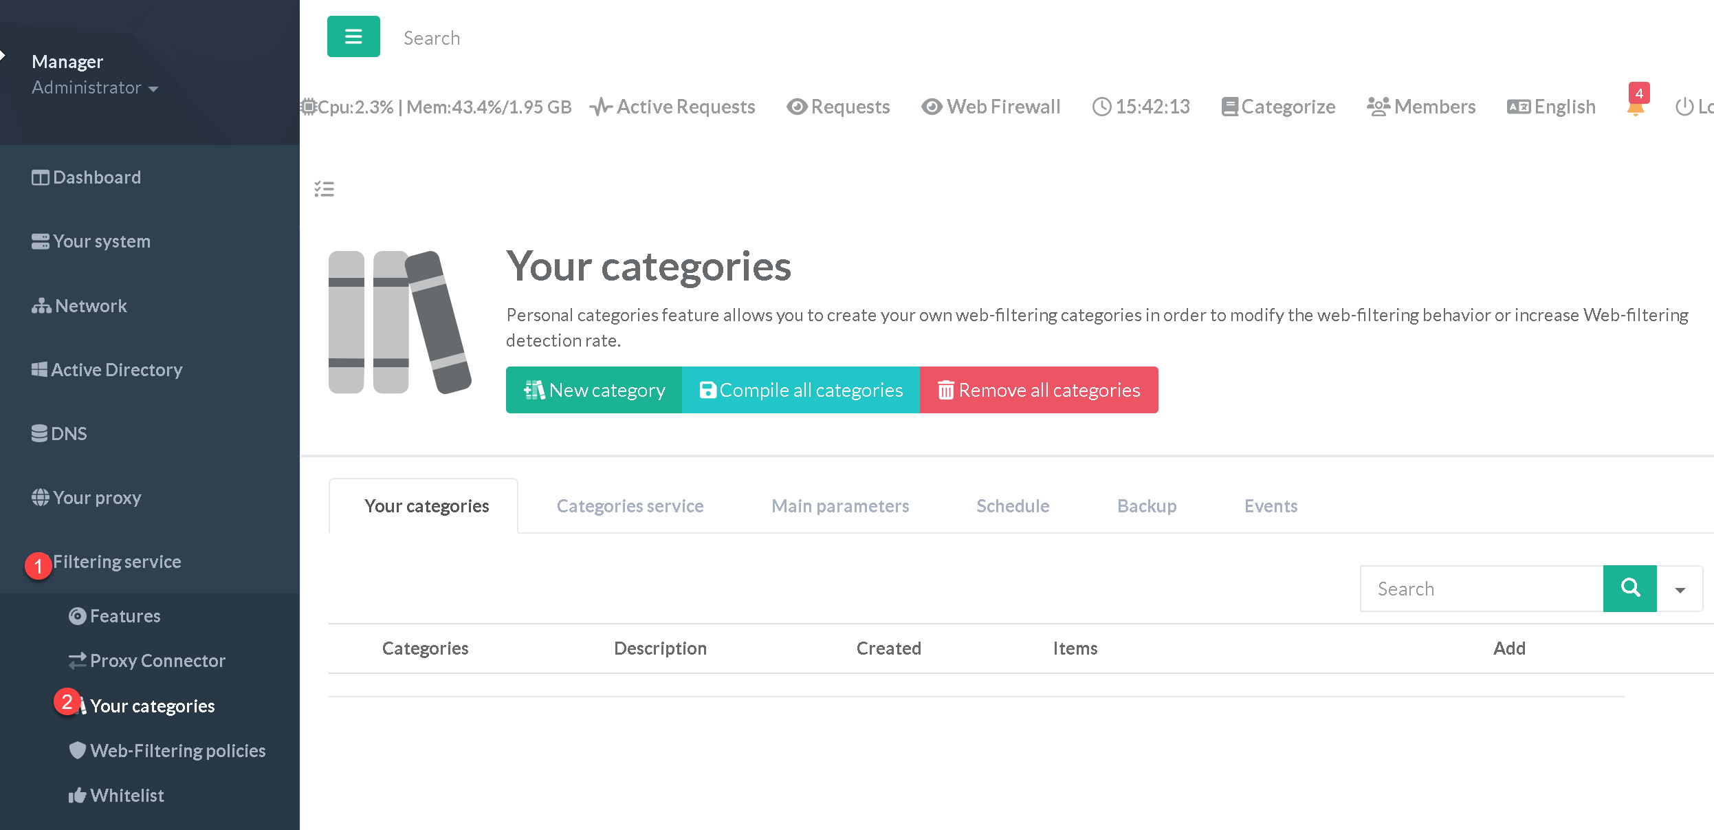Image resolution: width=1714 pixels, height=830 pixels.
Task: Focus the table Search input field
Action: (1481, 589)
